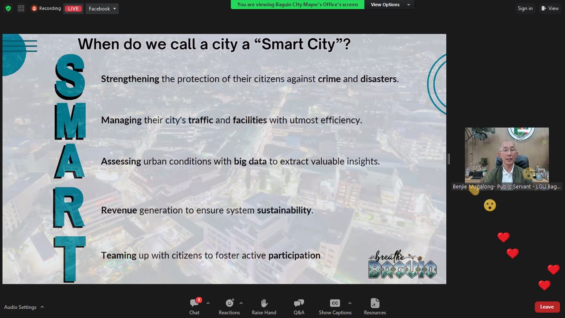Click the Breathe Baguio logo on slide
Image resolution: width=565 pixels, height=318 pixels.
click(x=403, y=265)
